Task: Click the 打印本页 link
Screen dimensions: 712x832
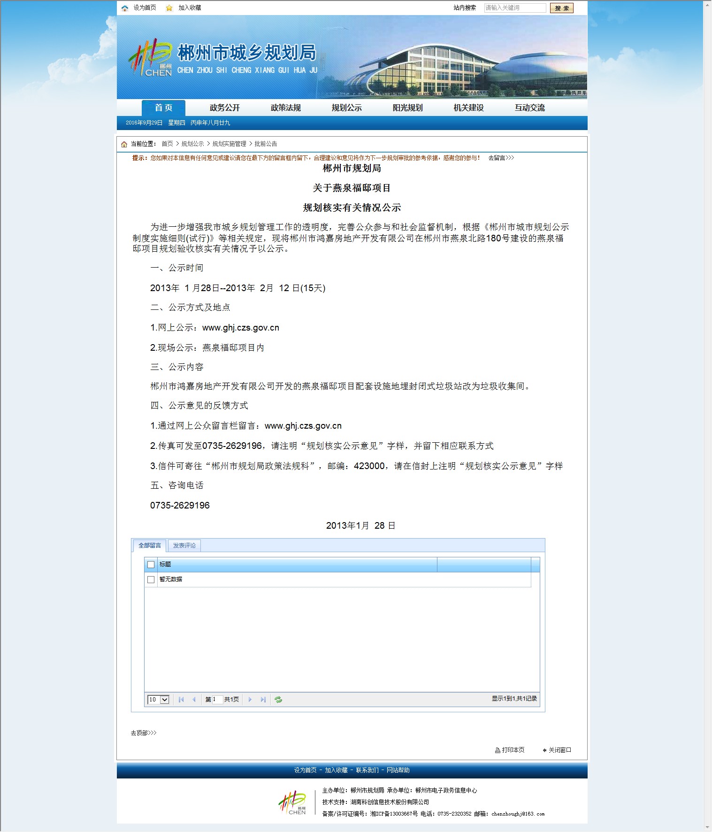Action: coord(513,750)
